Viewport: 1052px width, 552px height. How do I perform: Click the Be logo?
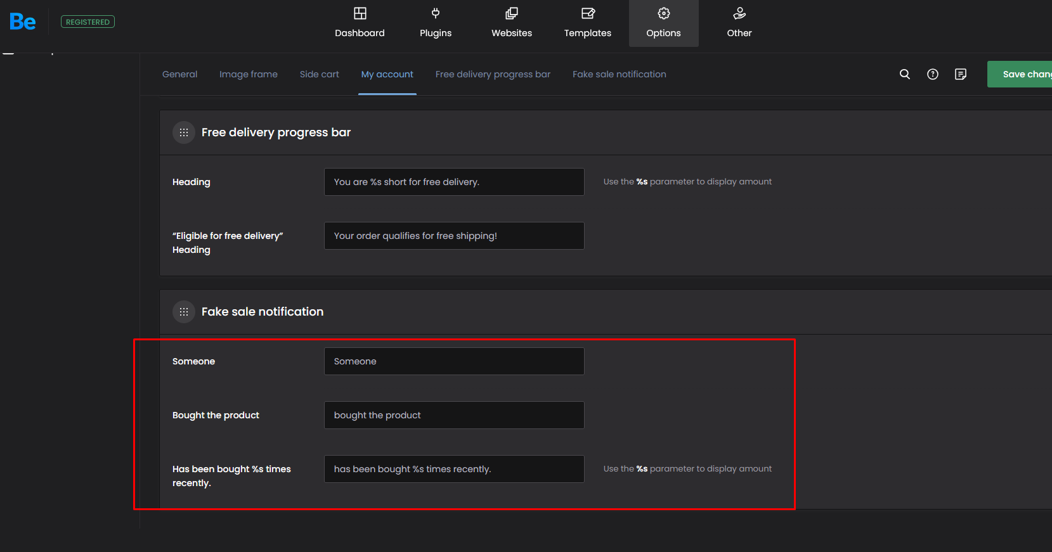pos(23,22)
